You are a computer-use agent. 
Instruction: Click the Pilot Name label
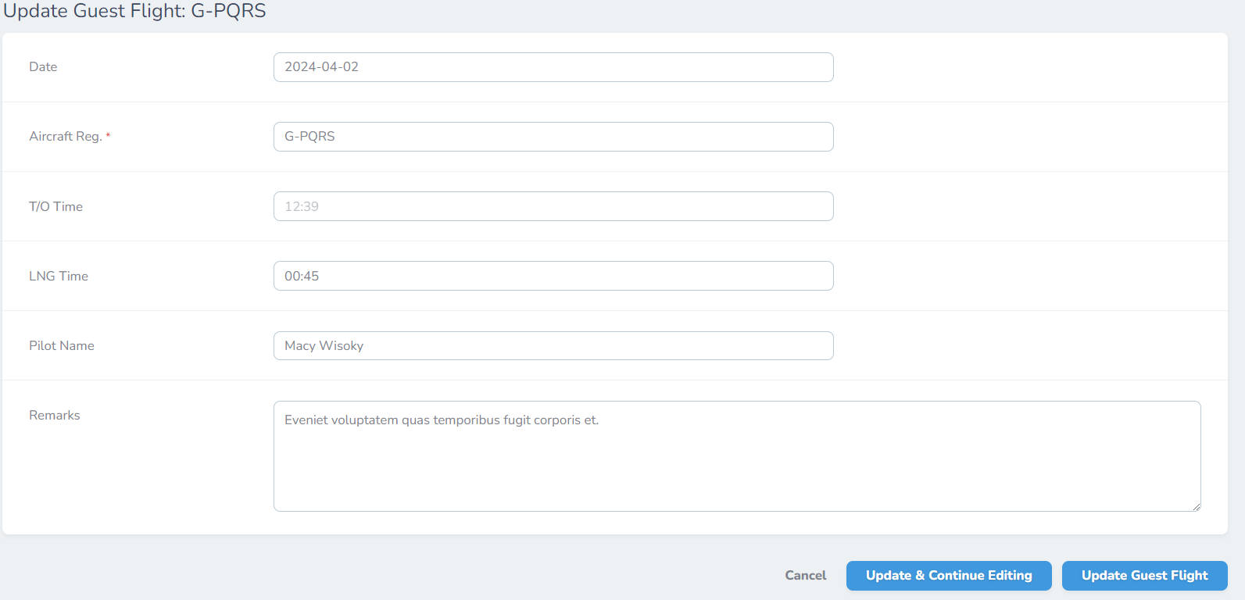pos(62,346)
